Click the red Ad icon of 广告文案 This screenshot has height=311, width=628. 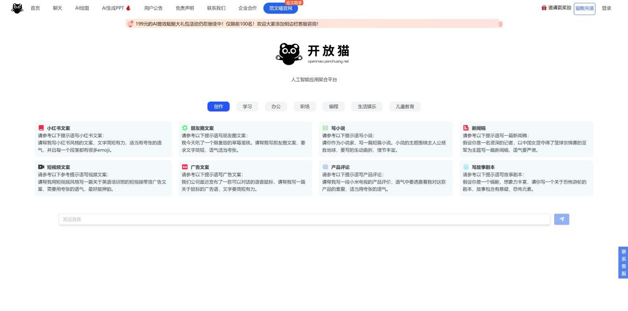coord(185,167)
